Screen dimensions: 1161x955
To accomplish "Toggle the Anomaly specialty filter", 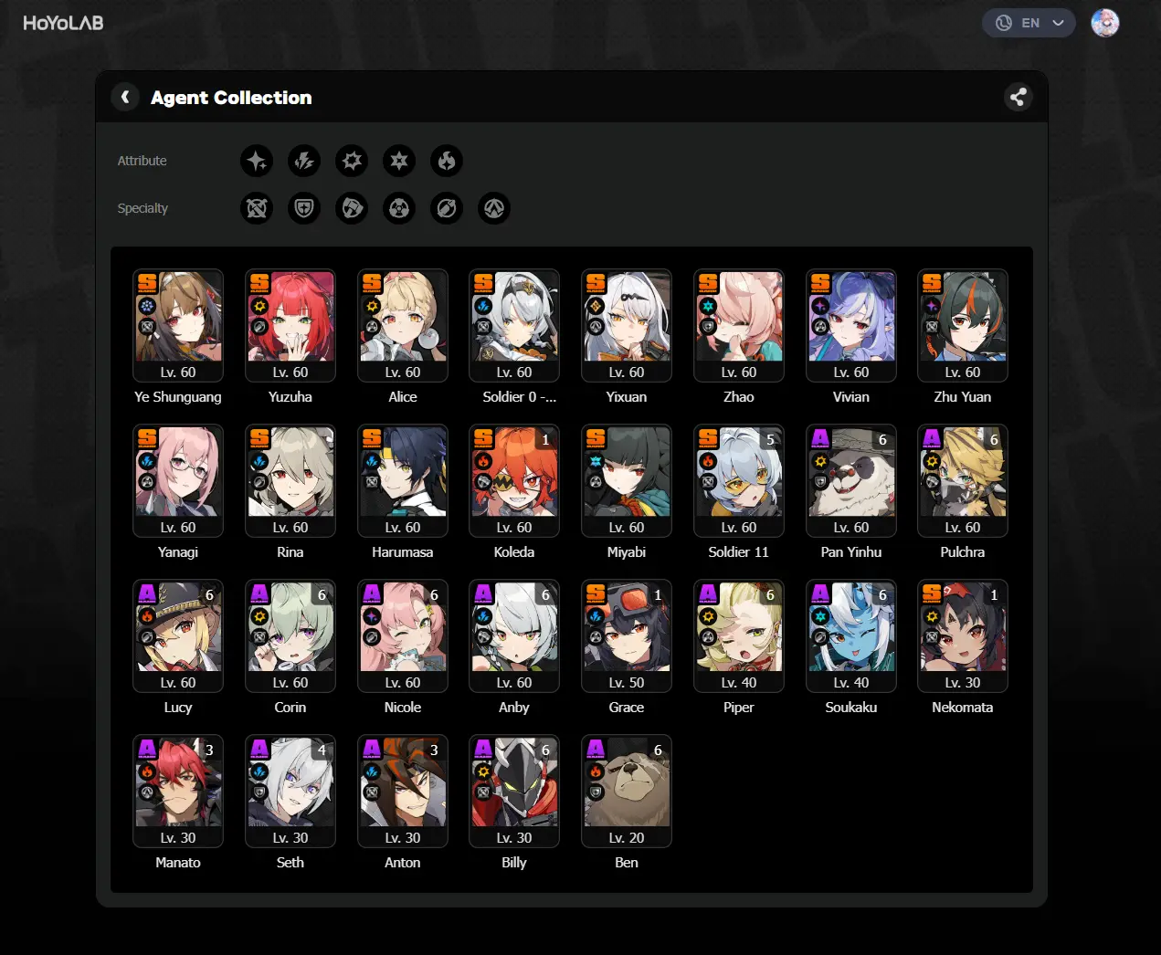I will [399, 208].
